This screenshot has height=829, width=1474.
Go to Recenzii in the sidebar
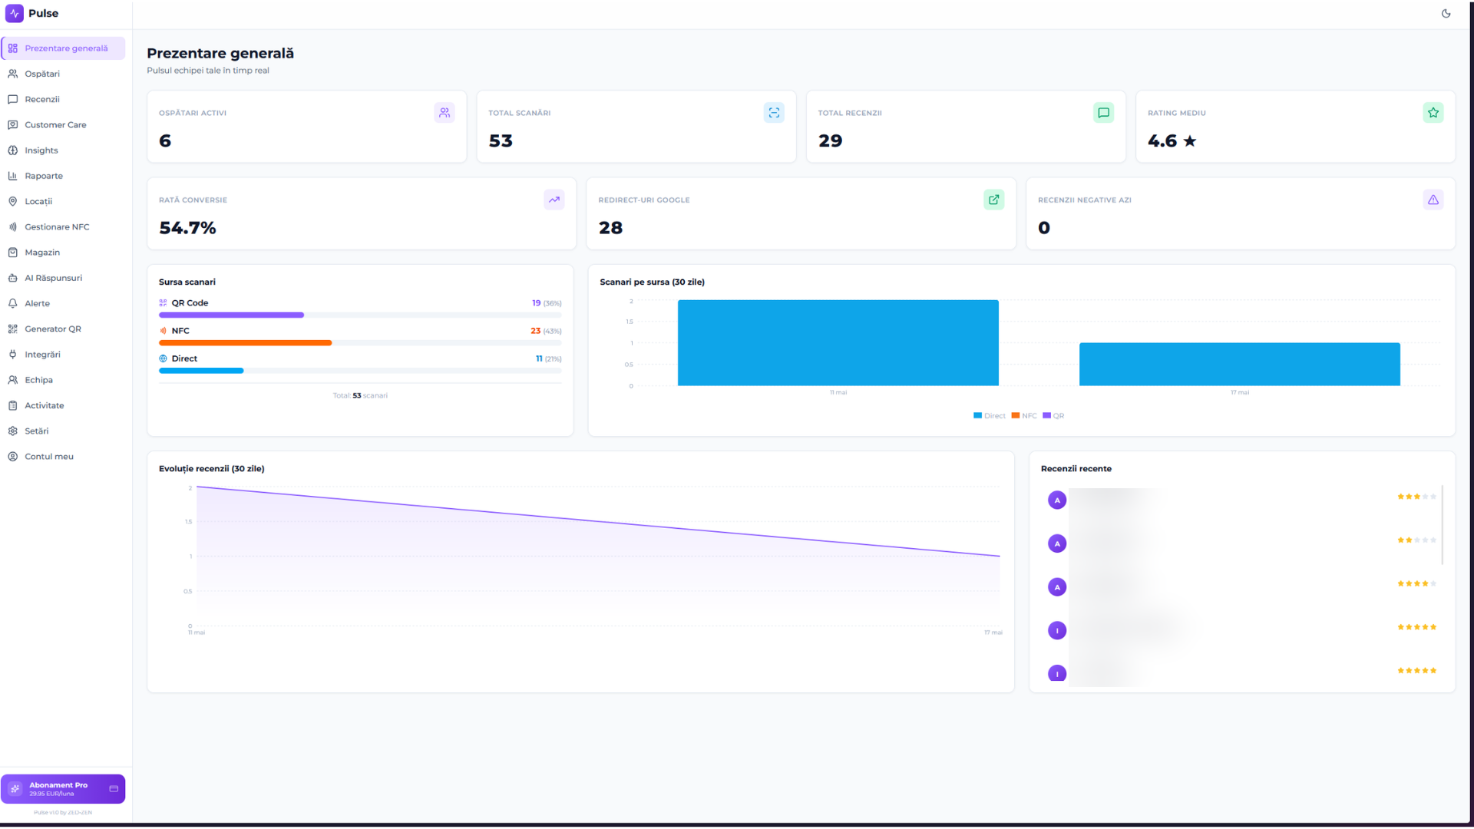point(64,99)
